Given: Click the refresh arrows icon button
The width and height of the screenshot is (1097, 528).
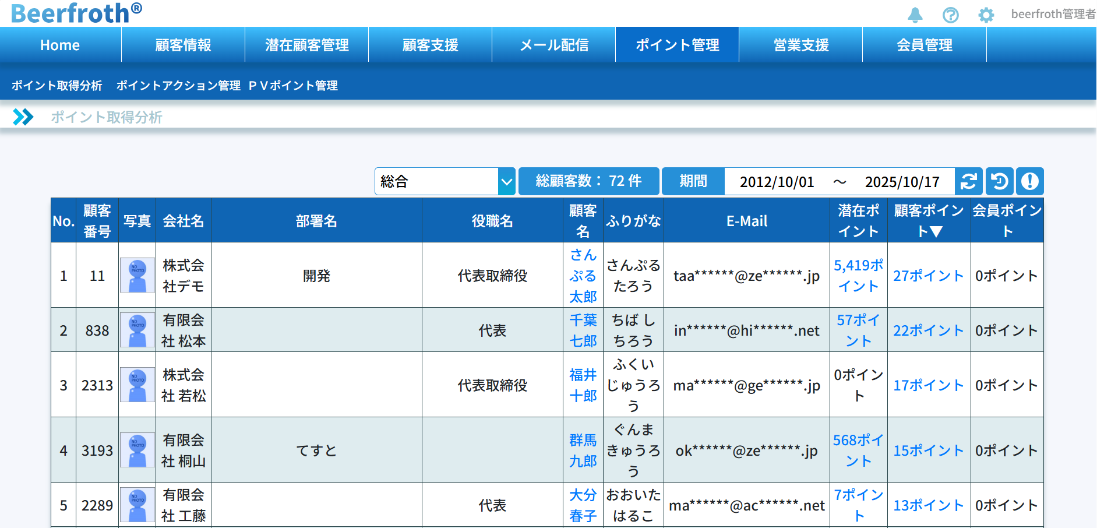Looking at the screenshot, I should pos(969,181).
